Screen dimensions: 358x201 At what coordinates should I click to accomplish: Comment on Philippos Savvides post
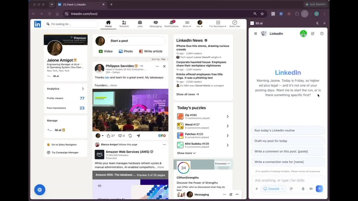pyautogui.click(x=121, y=136)
